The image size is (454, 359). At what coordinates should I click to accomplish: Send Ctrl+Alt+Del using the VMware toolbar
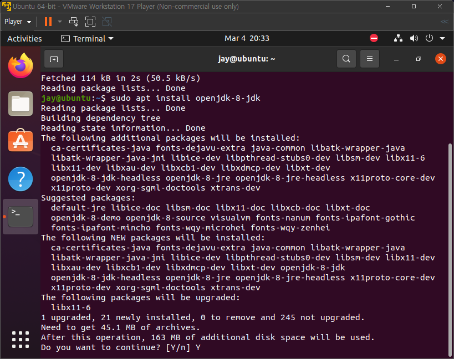click(74, 22)
